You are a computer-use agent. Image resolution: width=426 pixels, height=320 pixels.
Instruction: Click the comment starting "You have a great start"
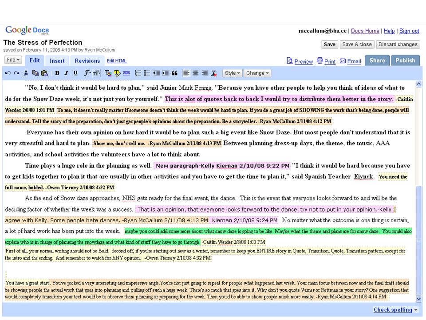[x=207, y=290]
